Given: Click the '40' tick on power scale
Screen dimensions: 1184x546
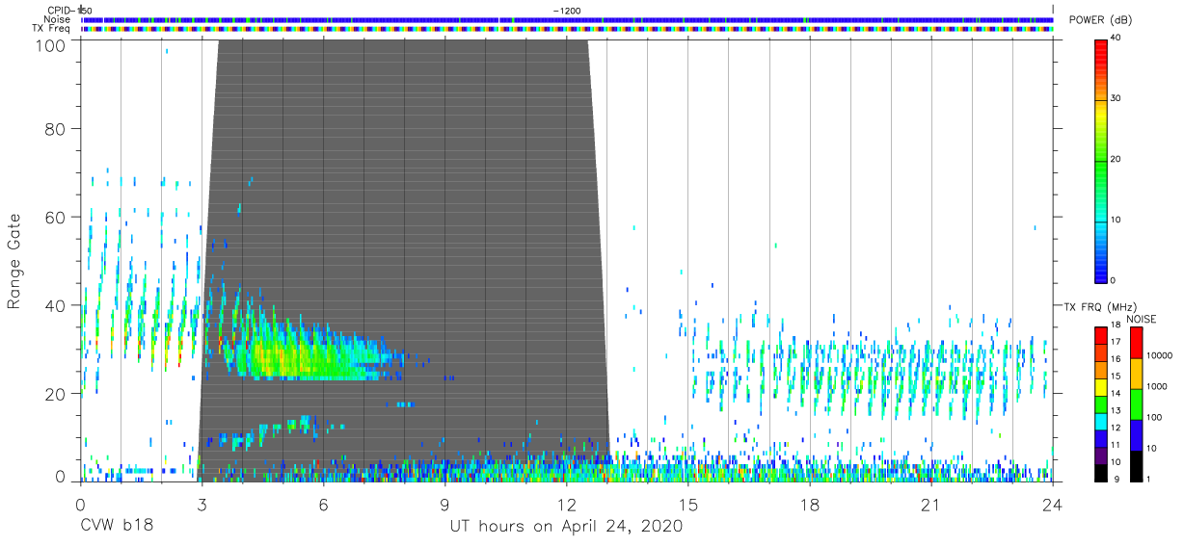Looking at the screenshot, I should coord(1116,39).
